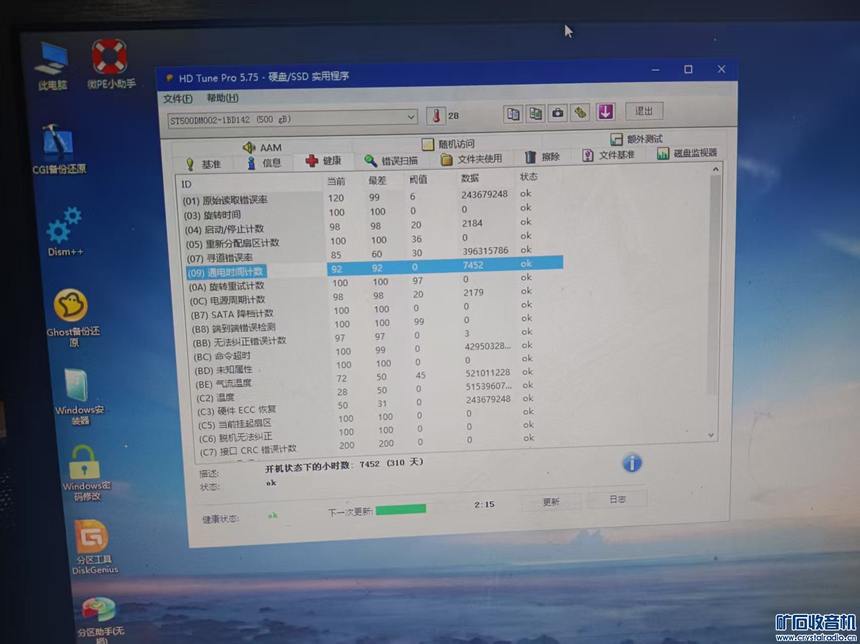Screen dimensions: 860x644
Task: Switch to the 错误扫描 tab
Action: (x=391, y=161)
